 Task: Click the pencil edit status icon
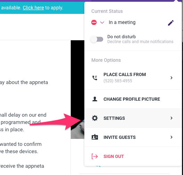coord(171,23)
